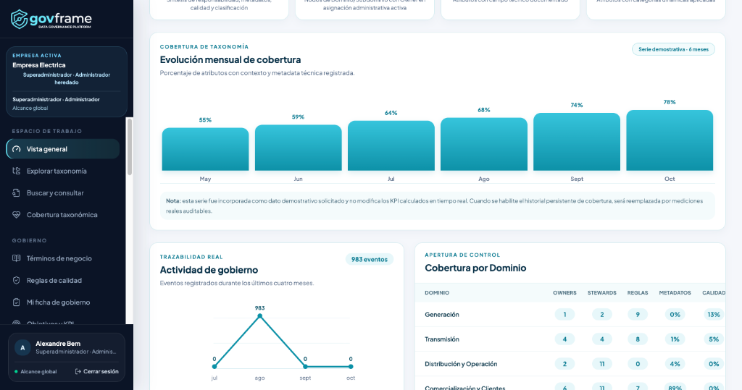The image size is (742, 390).
Task: Click Generación calidad value 13%
Action: pos(714,314)
